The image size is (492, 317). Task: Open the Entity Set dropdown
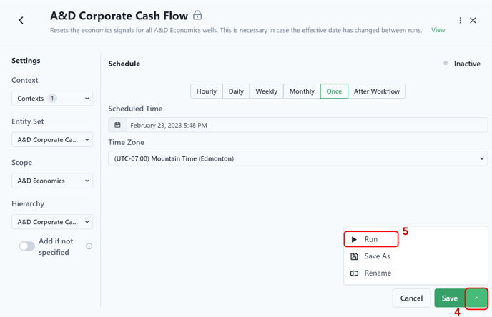(52, 140)
